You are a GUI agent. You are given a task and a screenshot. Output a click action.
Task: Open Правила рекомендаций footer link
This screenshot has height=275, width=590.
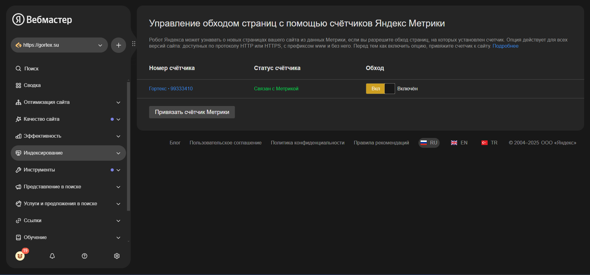(x=381, y=143)
